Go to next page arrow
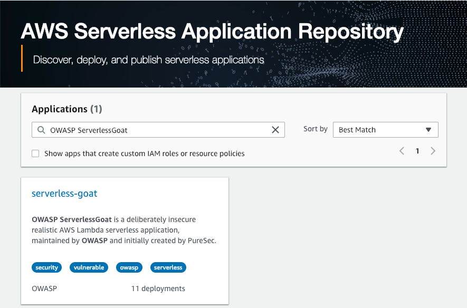 tap(433, 151)
